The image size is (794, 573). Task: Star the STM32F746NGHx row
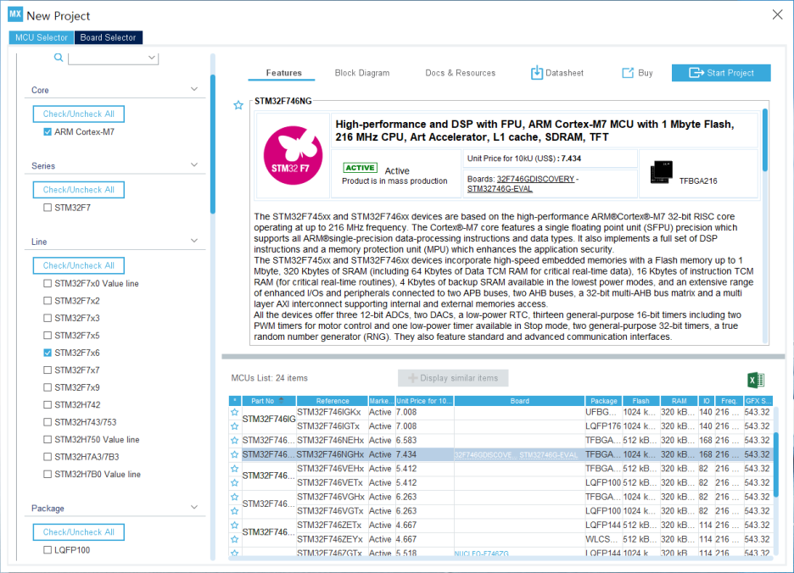tap(234, 454)
